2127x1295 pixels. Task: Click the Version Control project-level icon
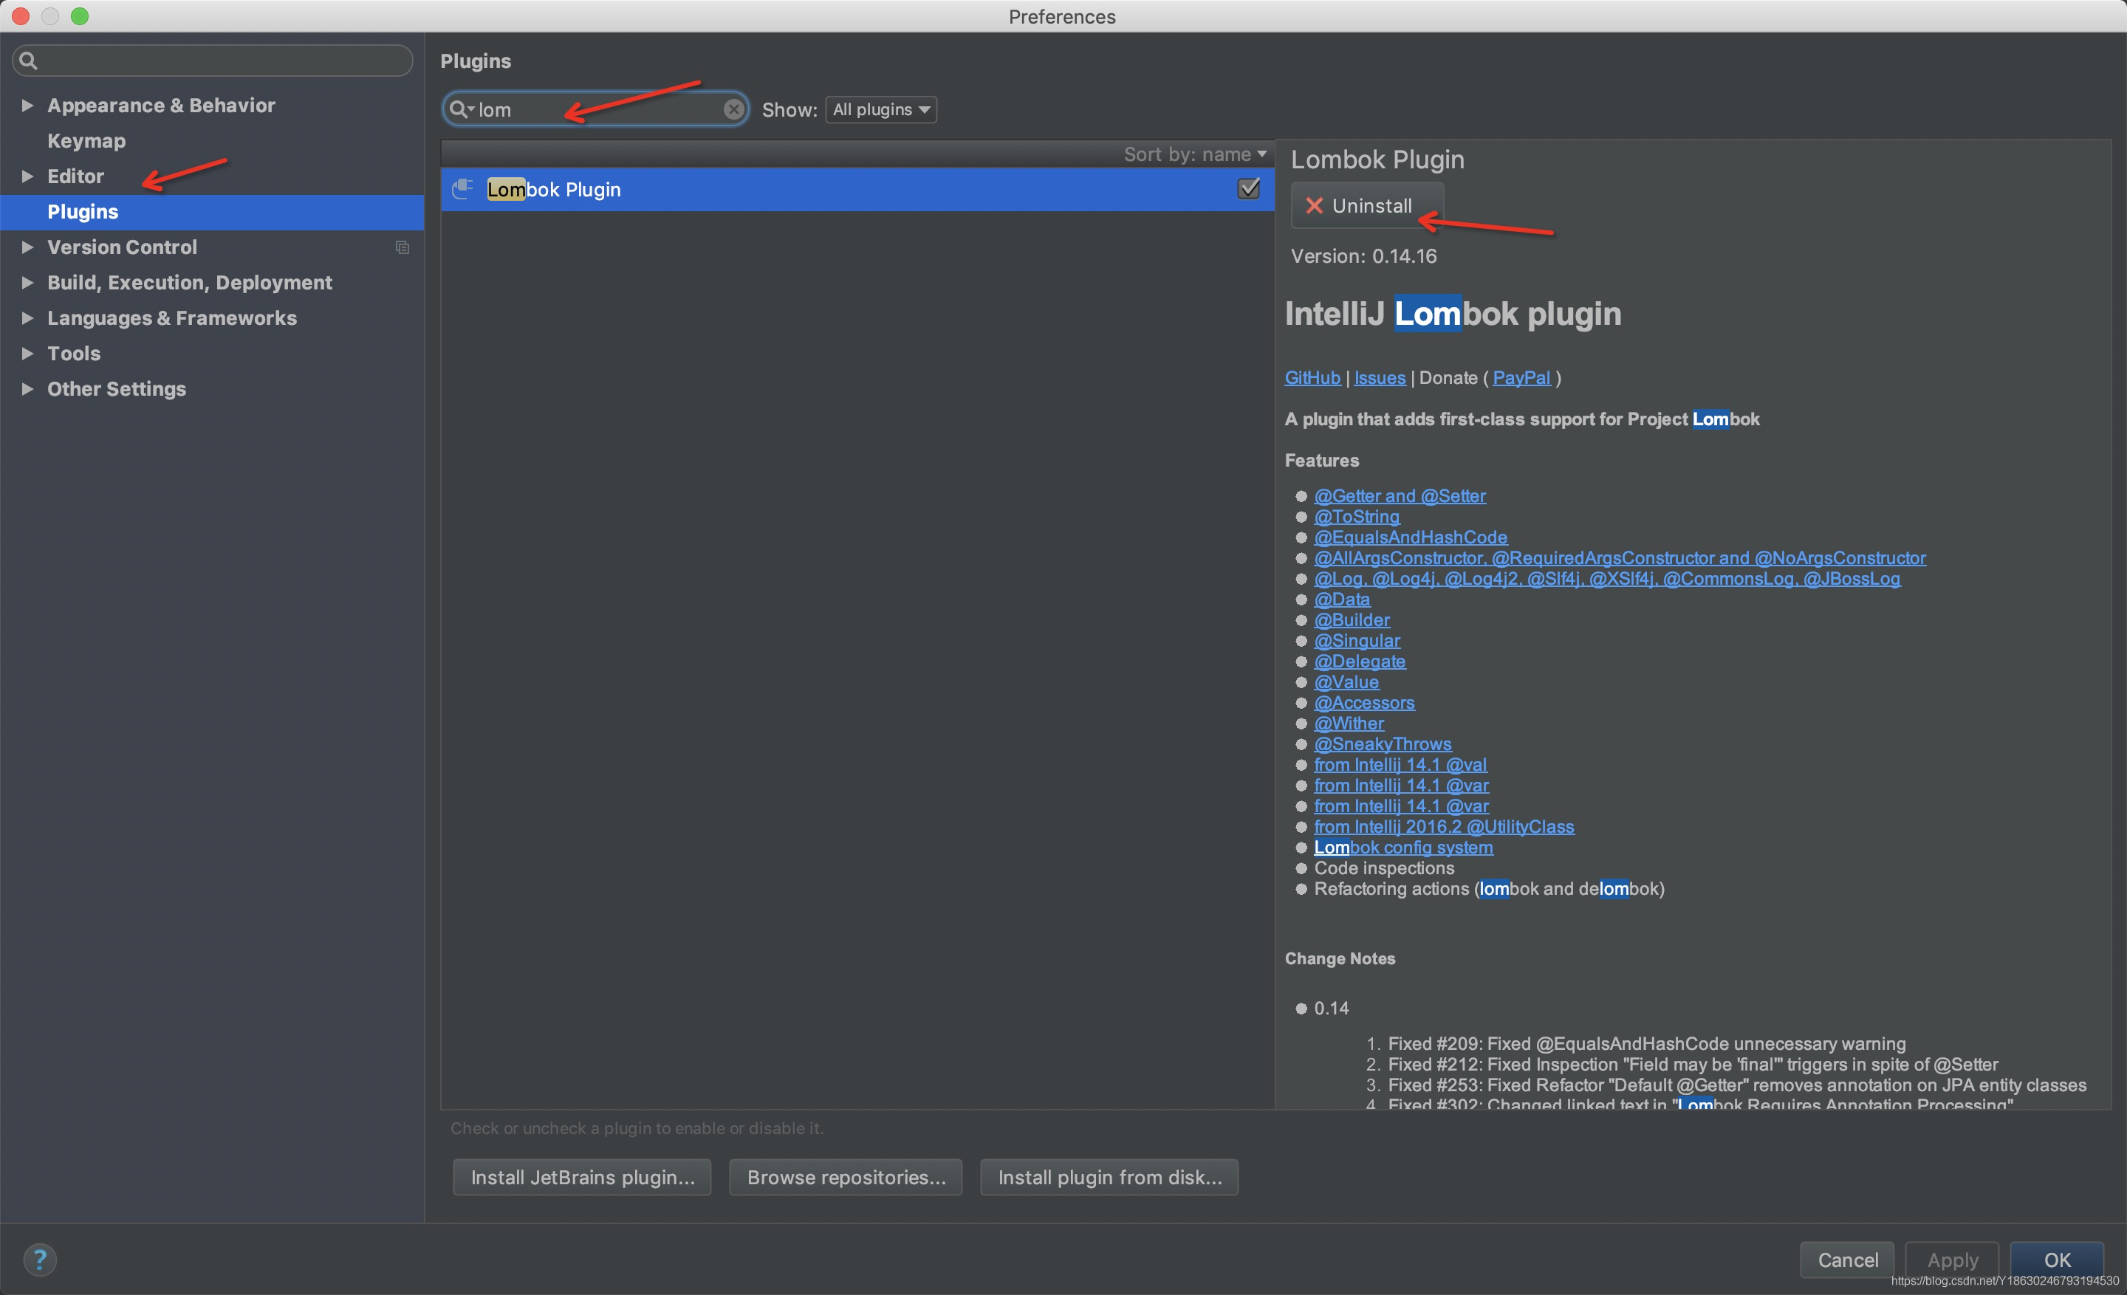[403, 247]
